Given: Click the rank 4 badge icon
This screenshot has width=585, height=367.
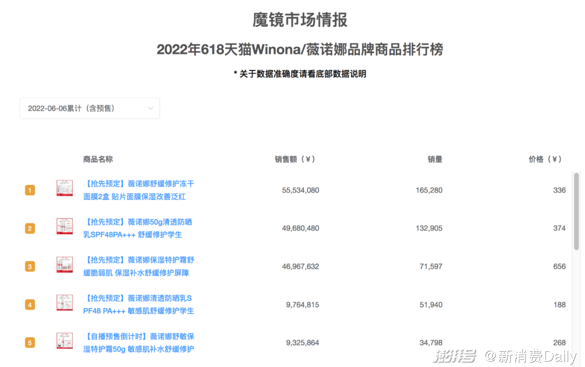Looking at the screenshot, I should tap(30, 305).
